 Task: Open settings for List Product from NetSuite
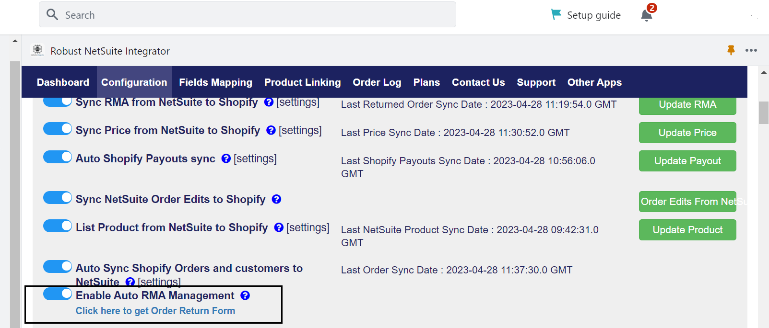point(308,227)
